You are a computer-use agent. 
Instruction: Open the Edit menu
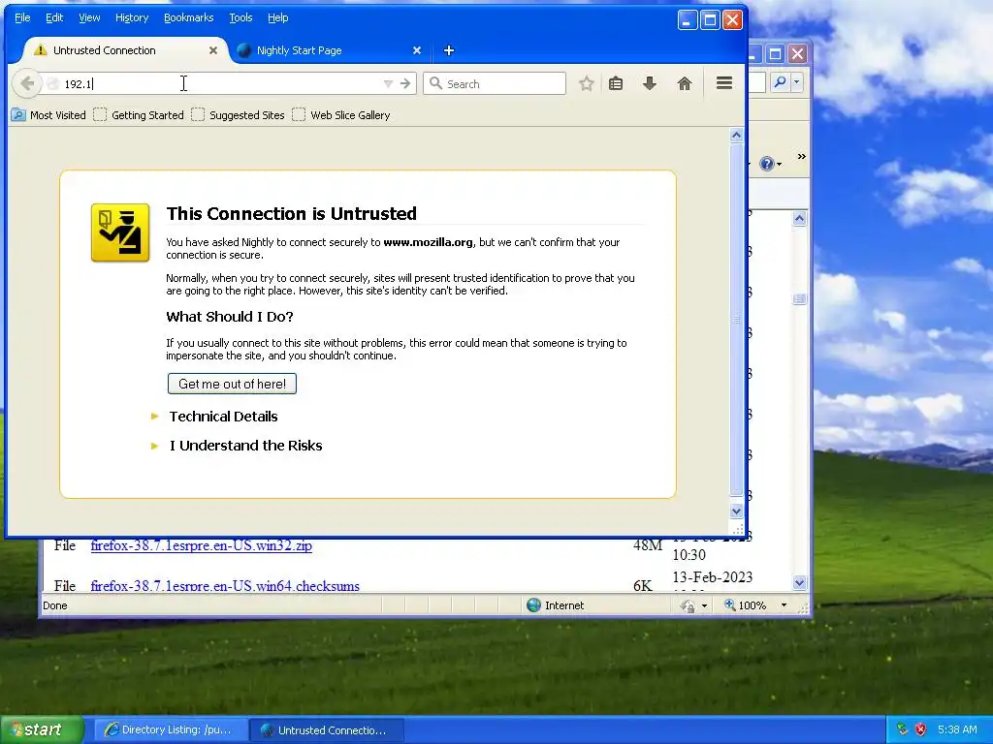tap(54, 17)
